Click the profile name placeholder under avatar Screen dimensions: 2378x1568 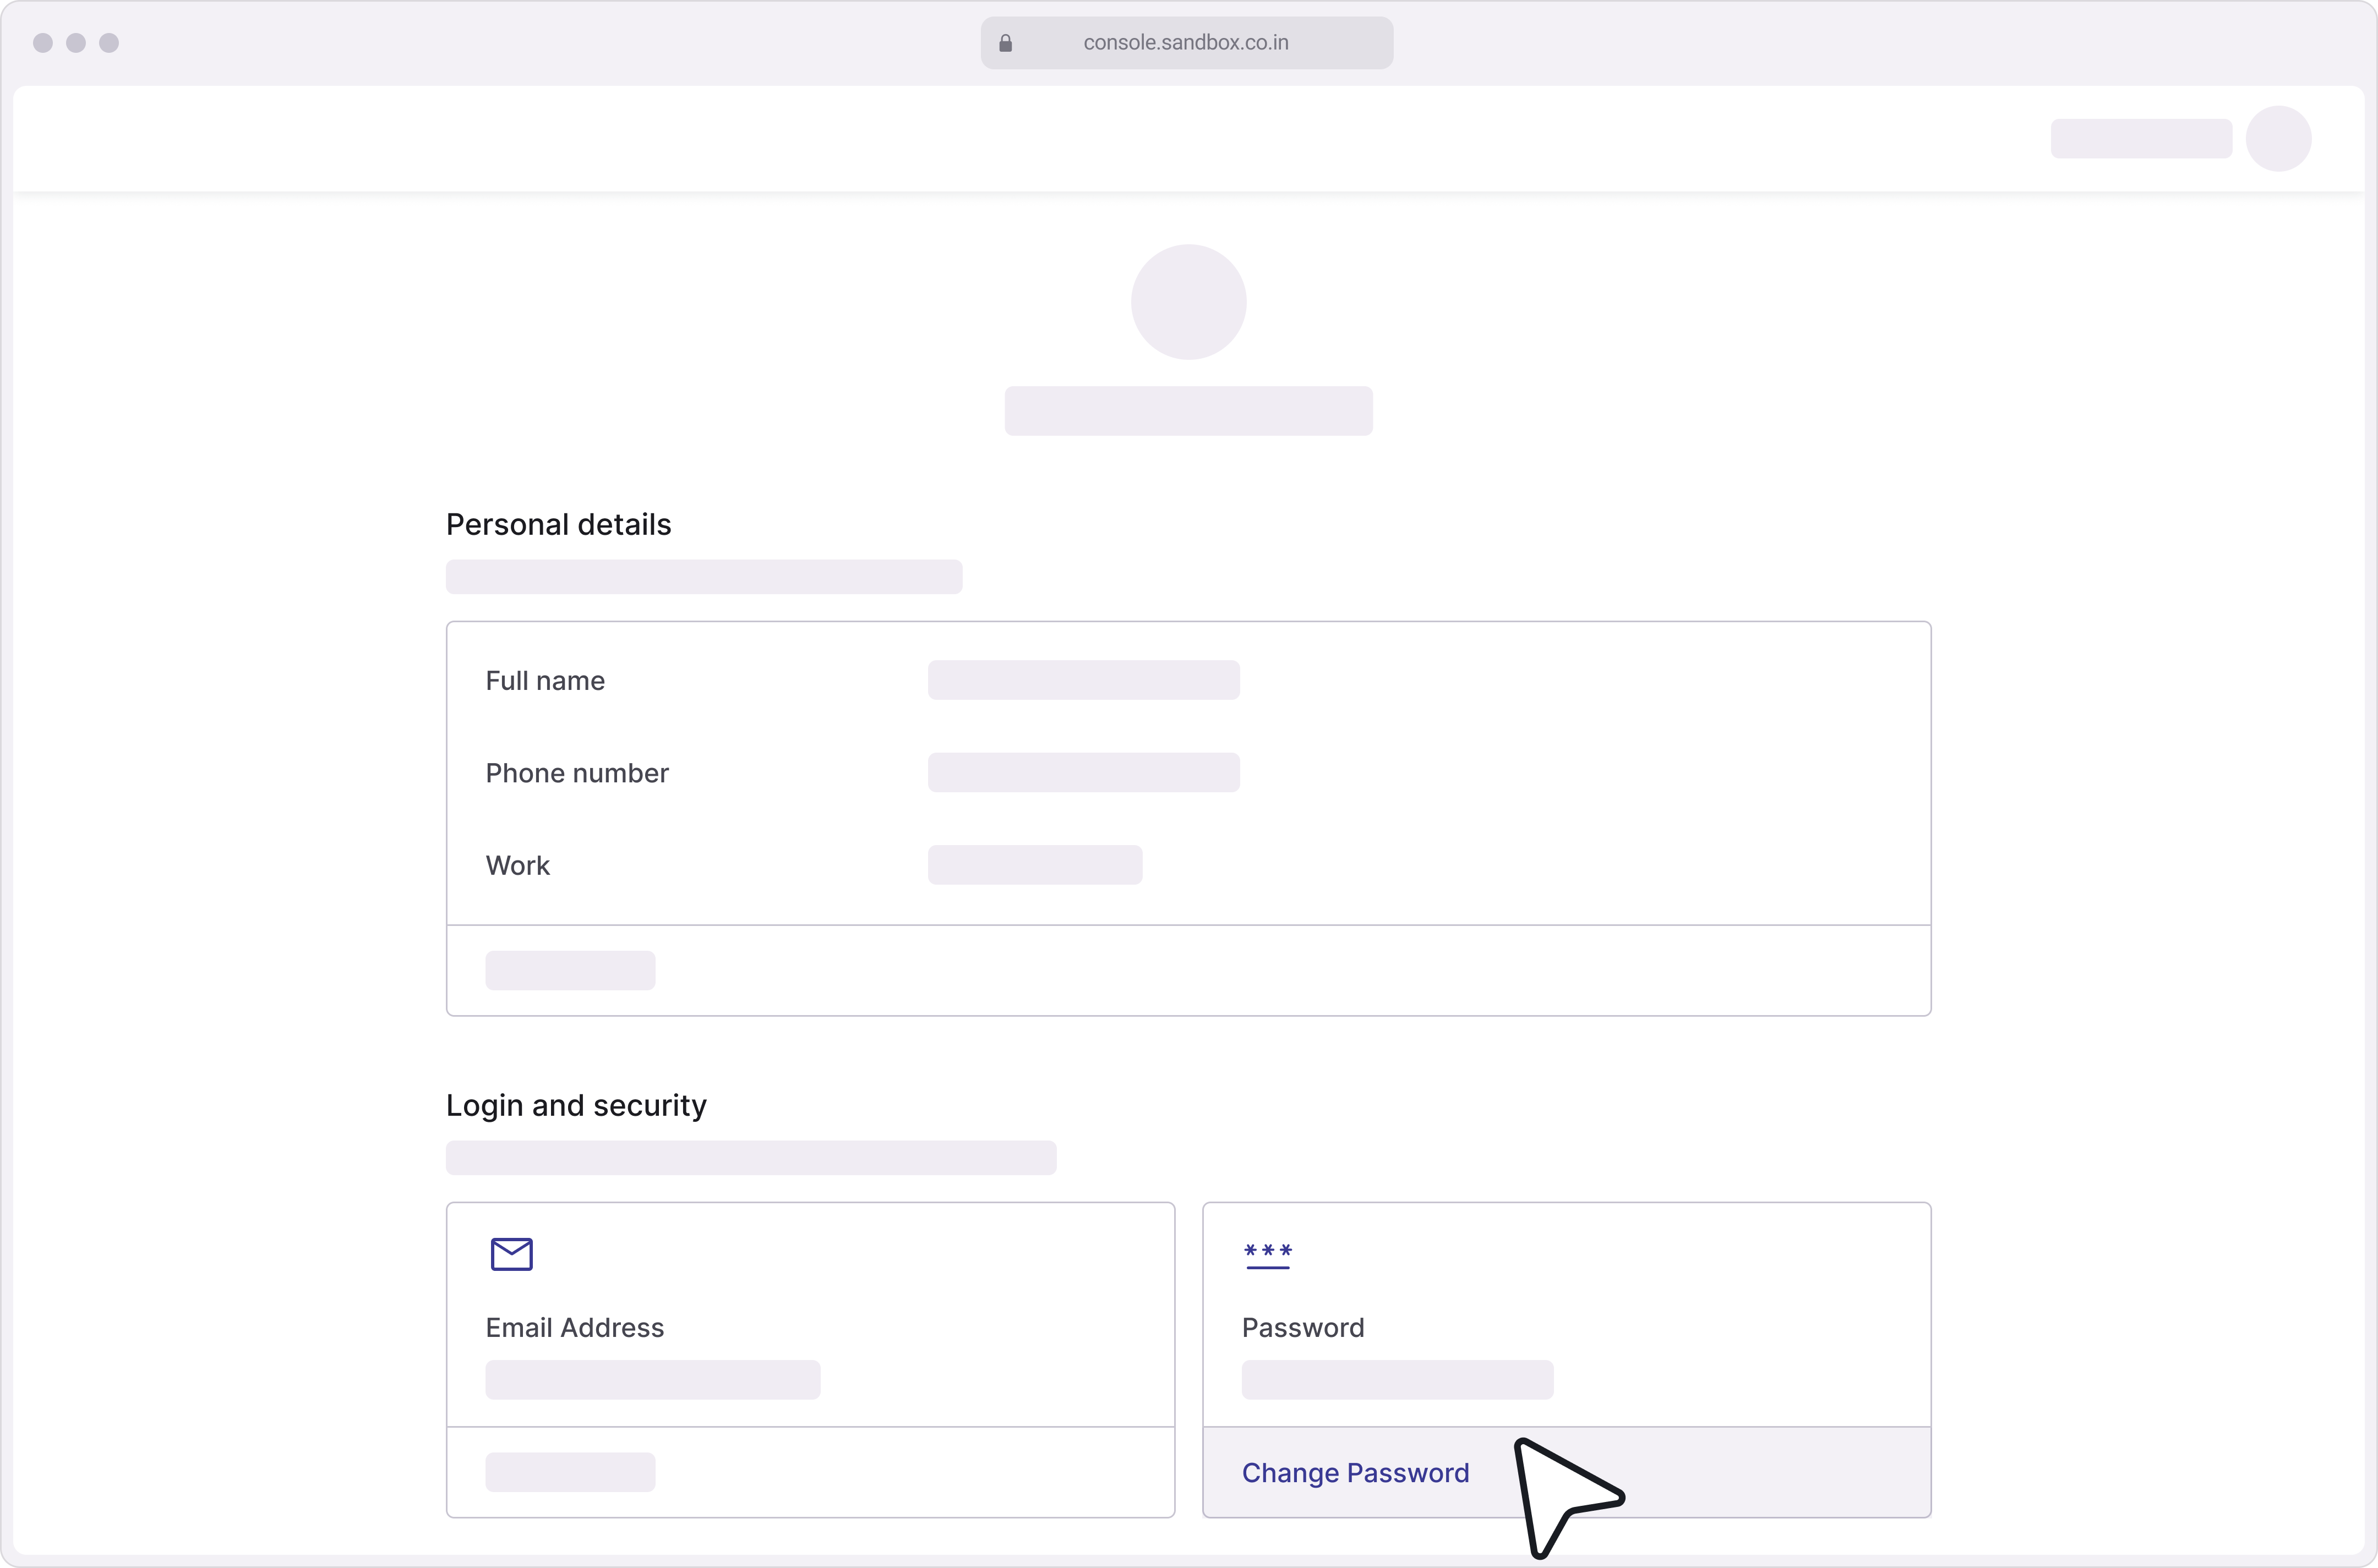click(1188, 411)
